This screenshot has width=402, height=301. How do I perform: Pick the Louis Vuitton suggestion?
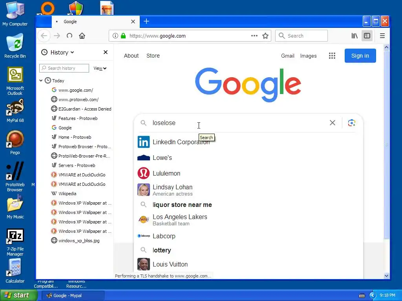coord(248,264)
